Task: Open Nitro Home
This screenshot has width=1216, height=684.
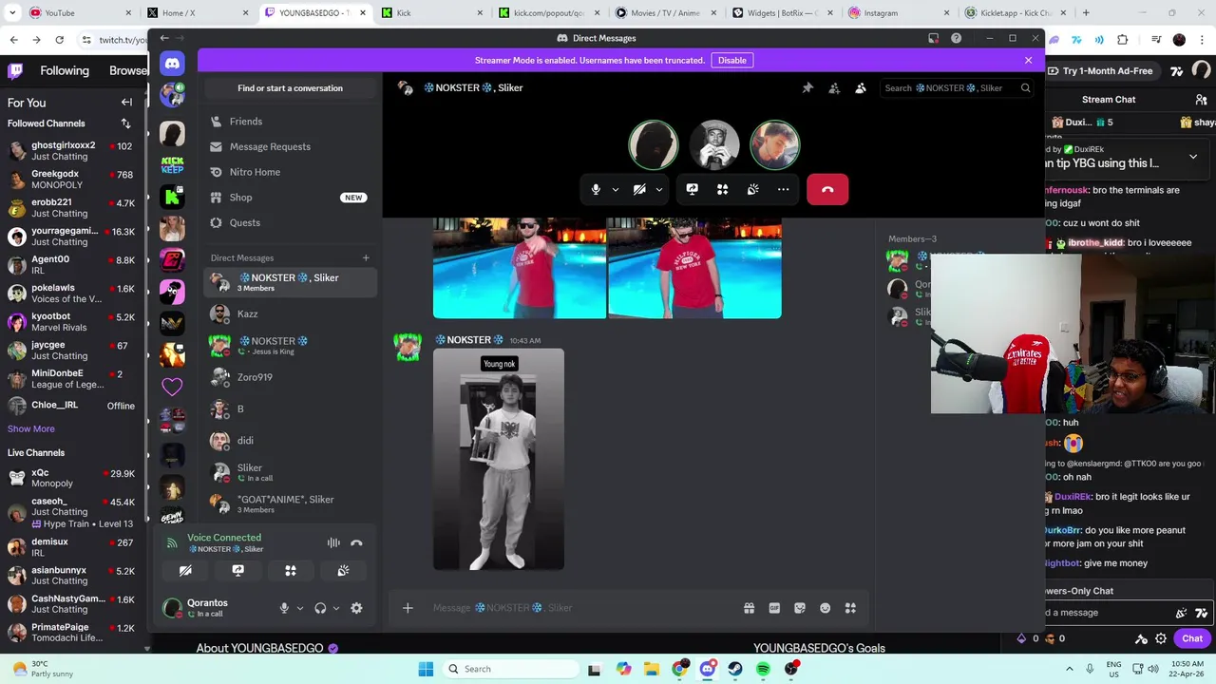Action: point(290,172)
